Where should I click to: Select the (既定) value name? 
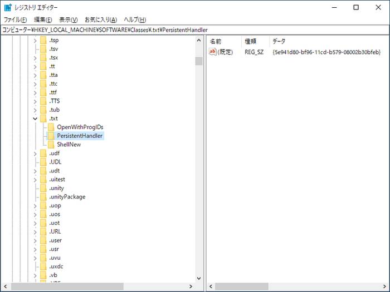coord(225,52)
